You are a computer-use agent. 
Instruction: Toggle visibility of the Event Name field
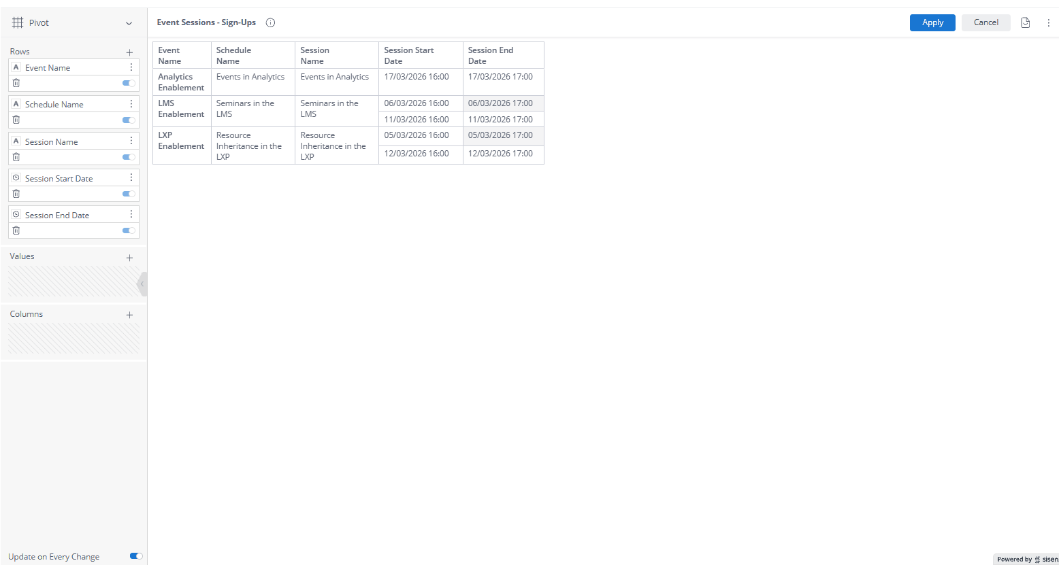[x=128, y=83]
